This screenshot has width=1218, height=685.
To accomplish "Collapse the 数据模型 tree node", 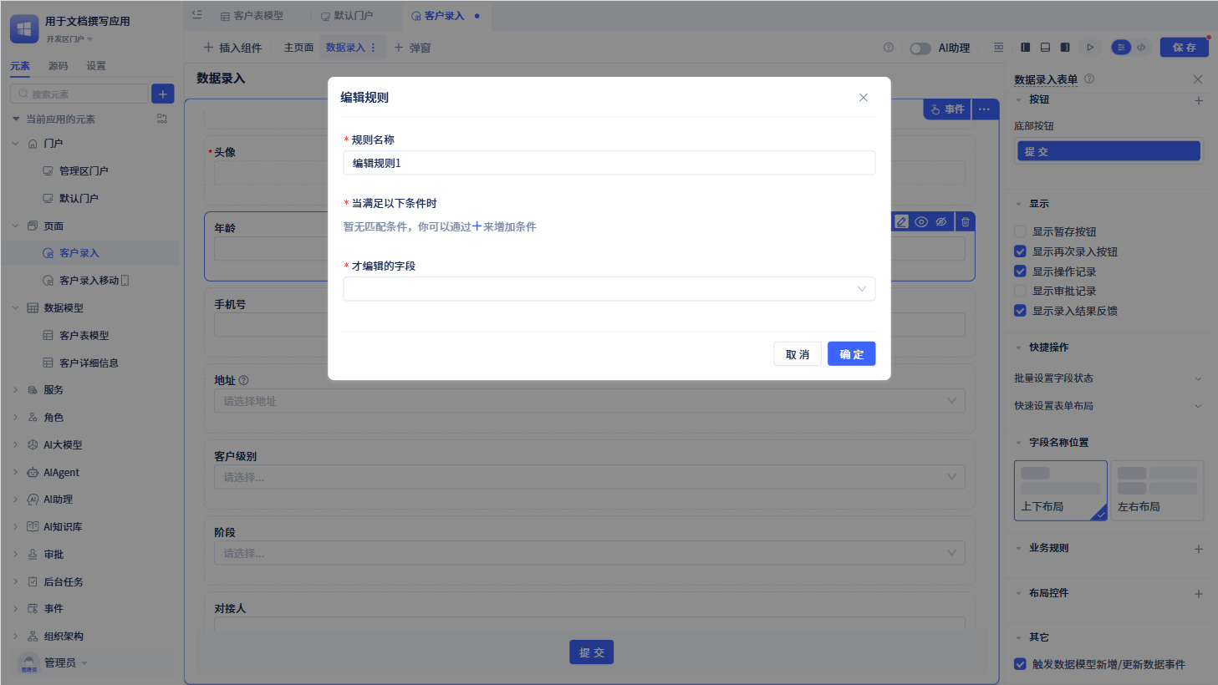I will (x=15, y=308).
